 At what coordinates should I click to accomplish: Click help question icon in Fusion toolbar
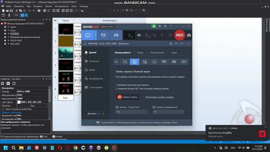tap(39, 11)
